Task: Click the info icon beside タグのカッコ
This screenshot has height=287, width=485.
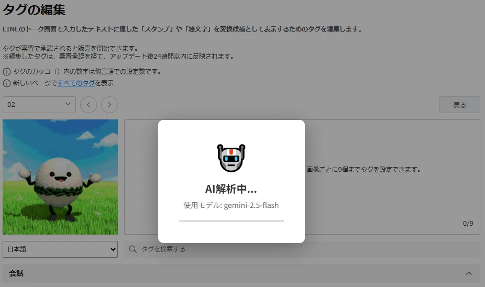Action: [x=6, y=72]
